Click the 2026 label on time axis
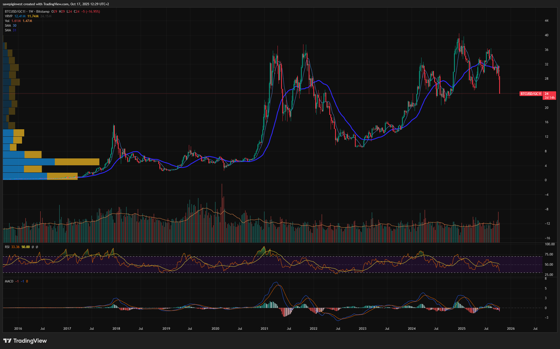 (511, 329)
